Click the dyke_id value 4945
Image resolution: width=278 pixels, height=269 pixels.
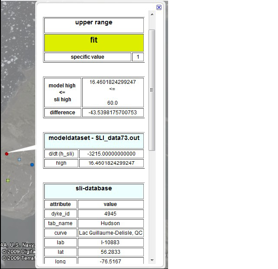[x=110, y=214]
